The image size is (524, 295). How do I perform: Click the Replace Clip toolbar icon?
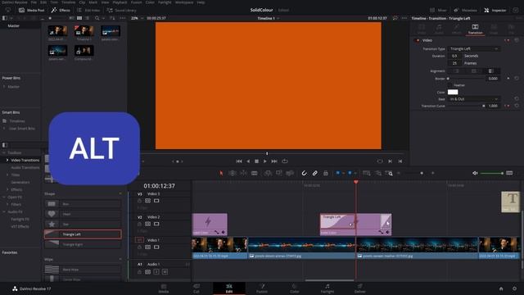[x=290, y=173]
